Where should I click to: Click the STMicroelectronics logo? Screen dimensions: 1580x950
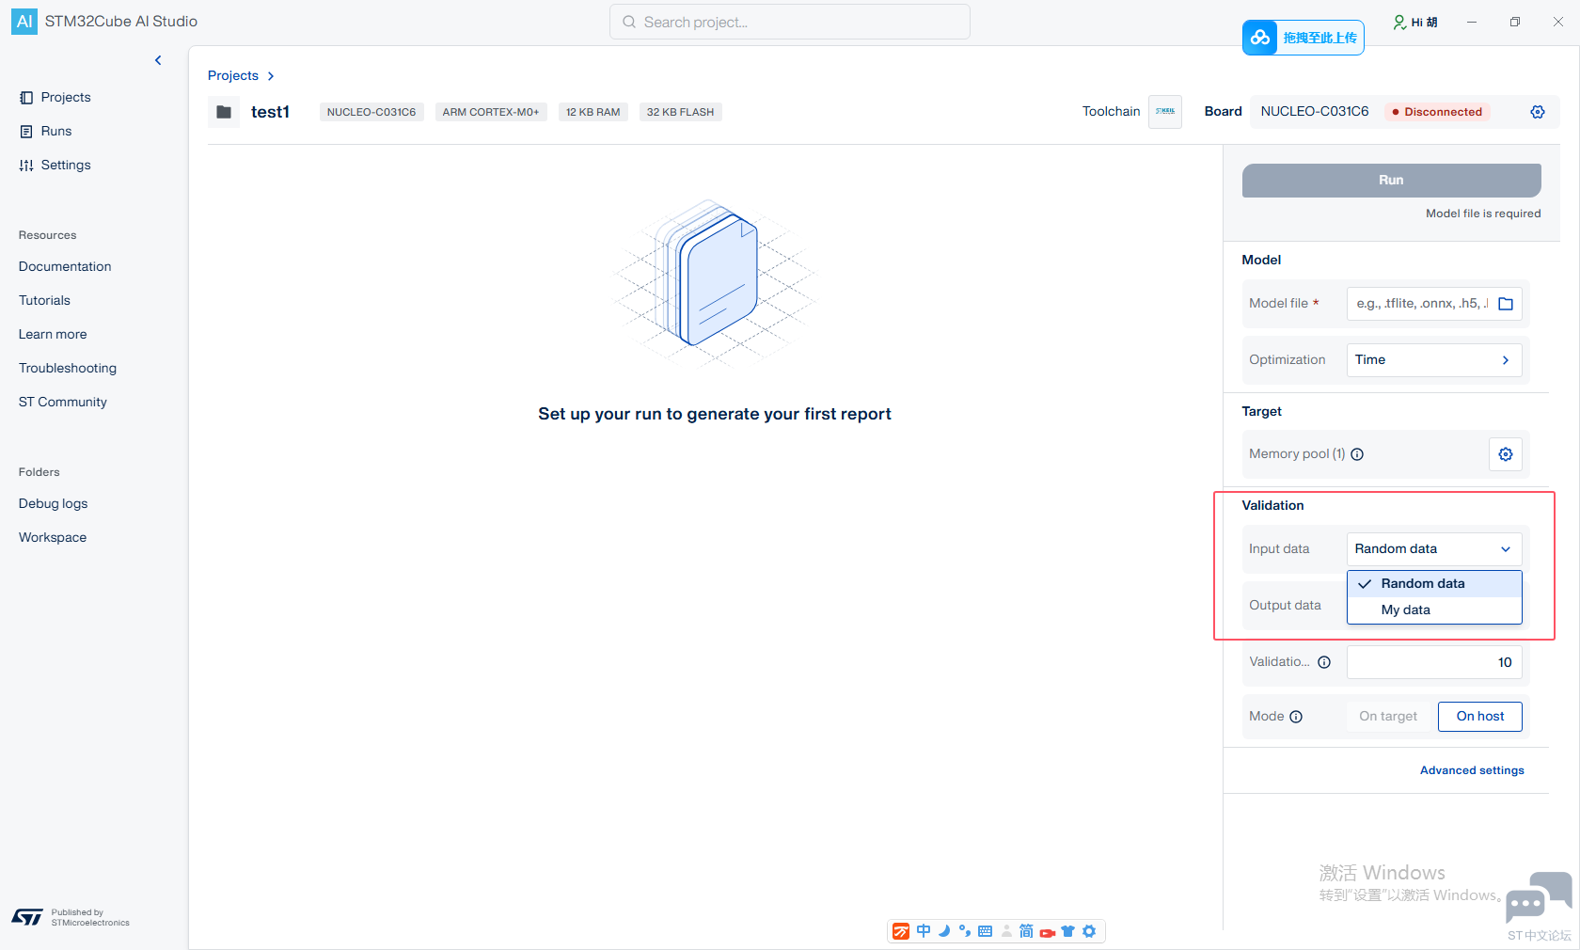click(27, 917)
